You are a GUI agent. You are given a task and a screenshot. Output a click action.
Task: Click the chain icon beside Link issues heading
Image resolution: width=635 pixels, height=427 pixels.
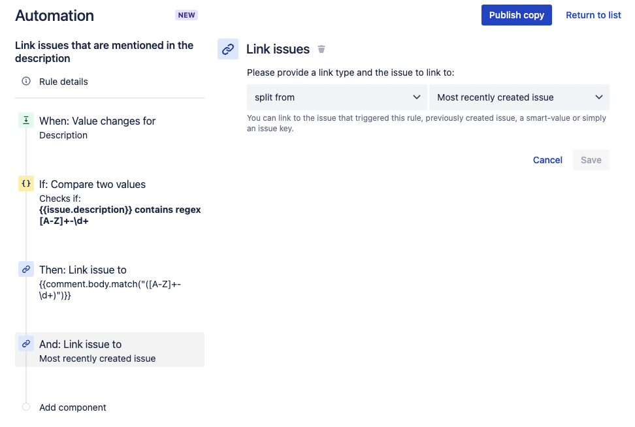pos(227,48)
